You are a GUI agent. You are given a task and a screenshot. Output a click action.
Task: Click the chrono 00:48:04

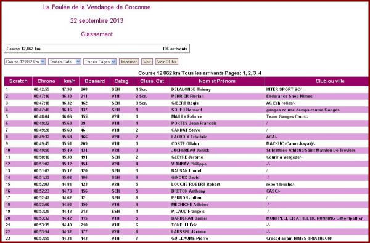click(x=41, y=116)
